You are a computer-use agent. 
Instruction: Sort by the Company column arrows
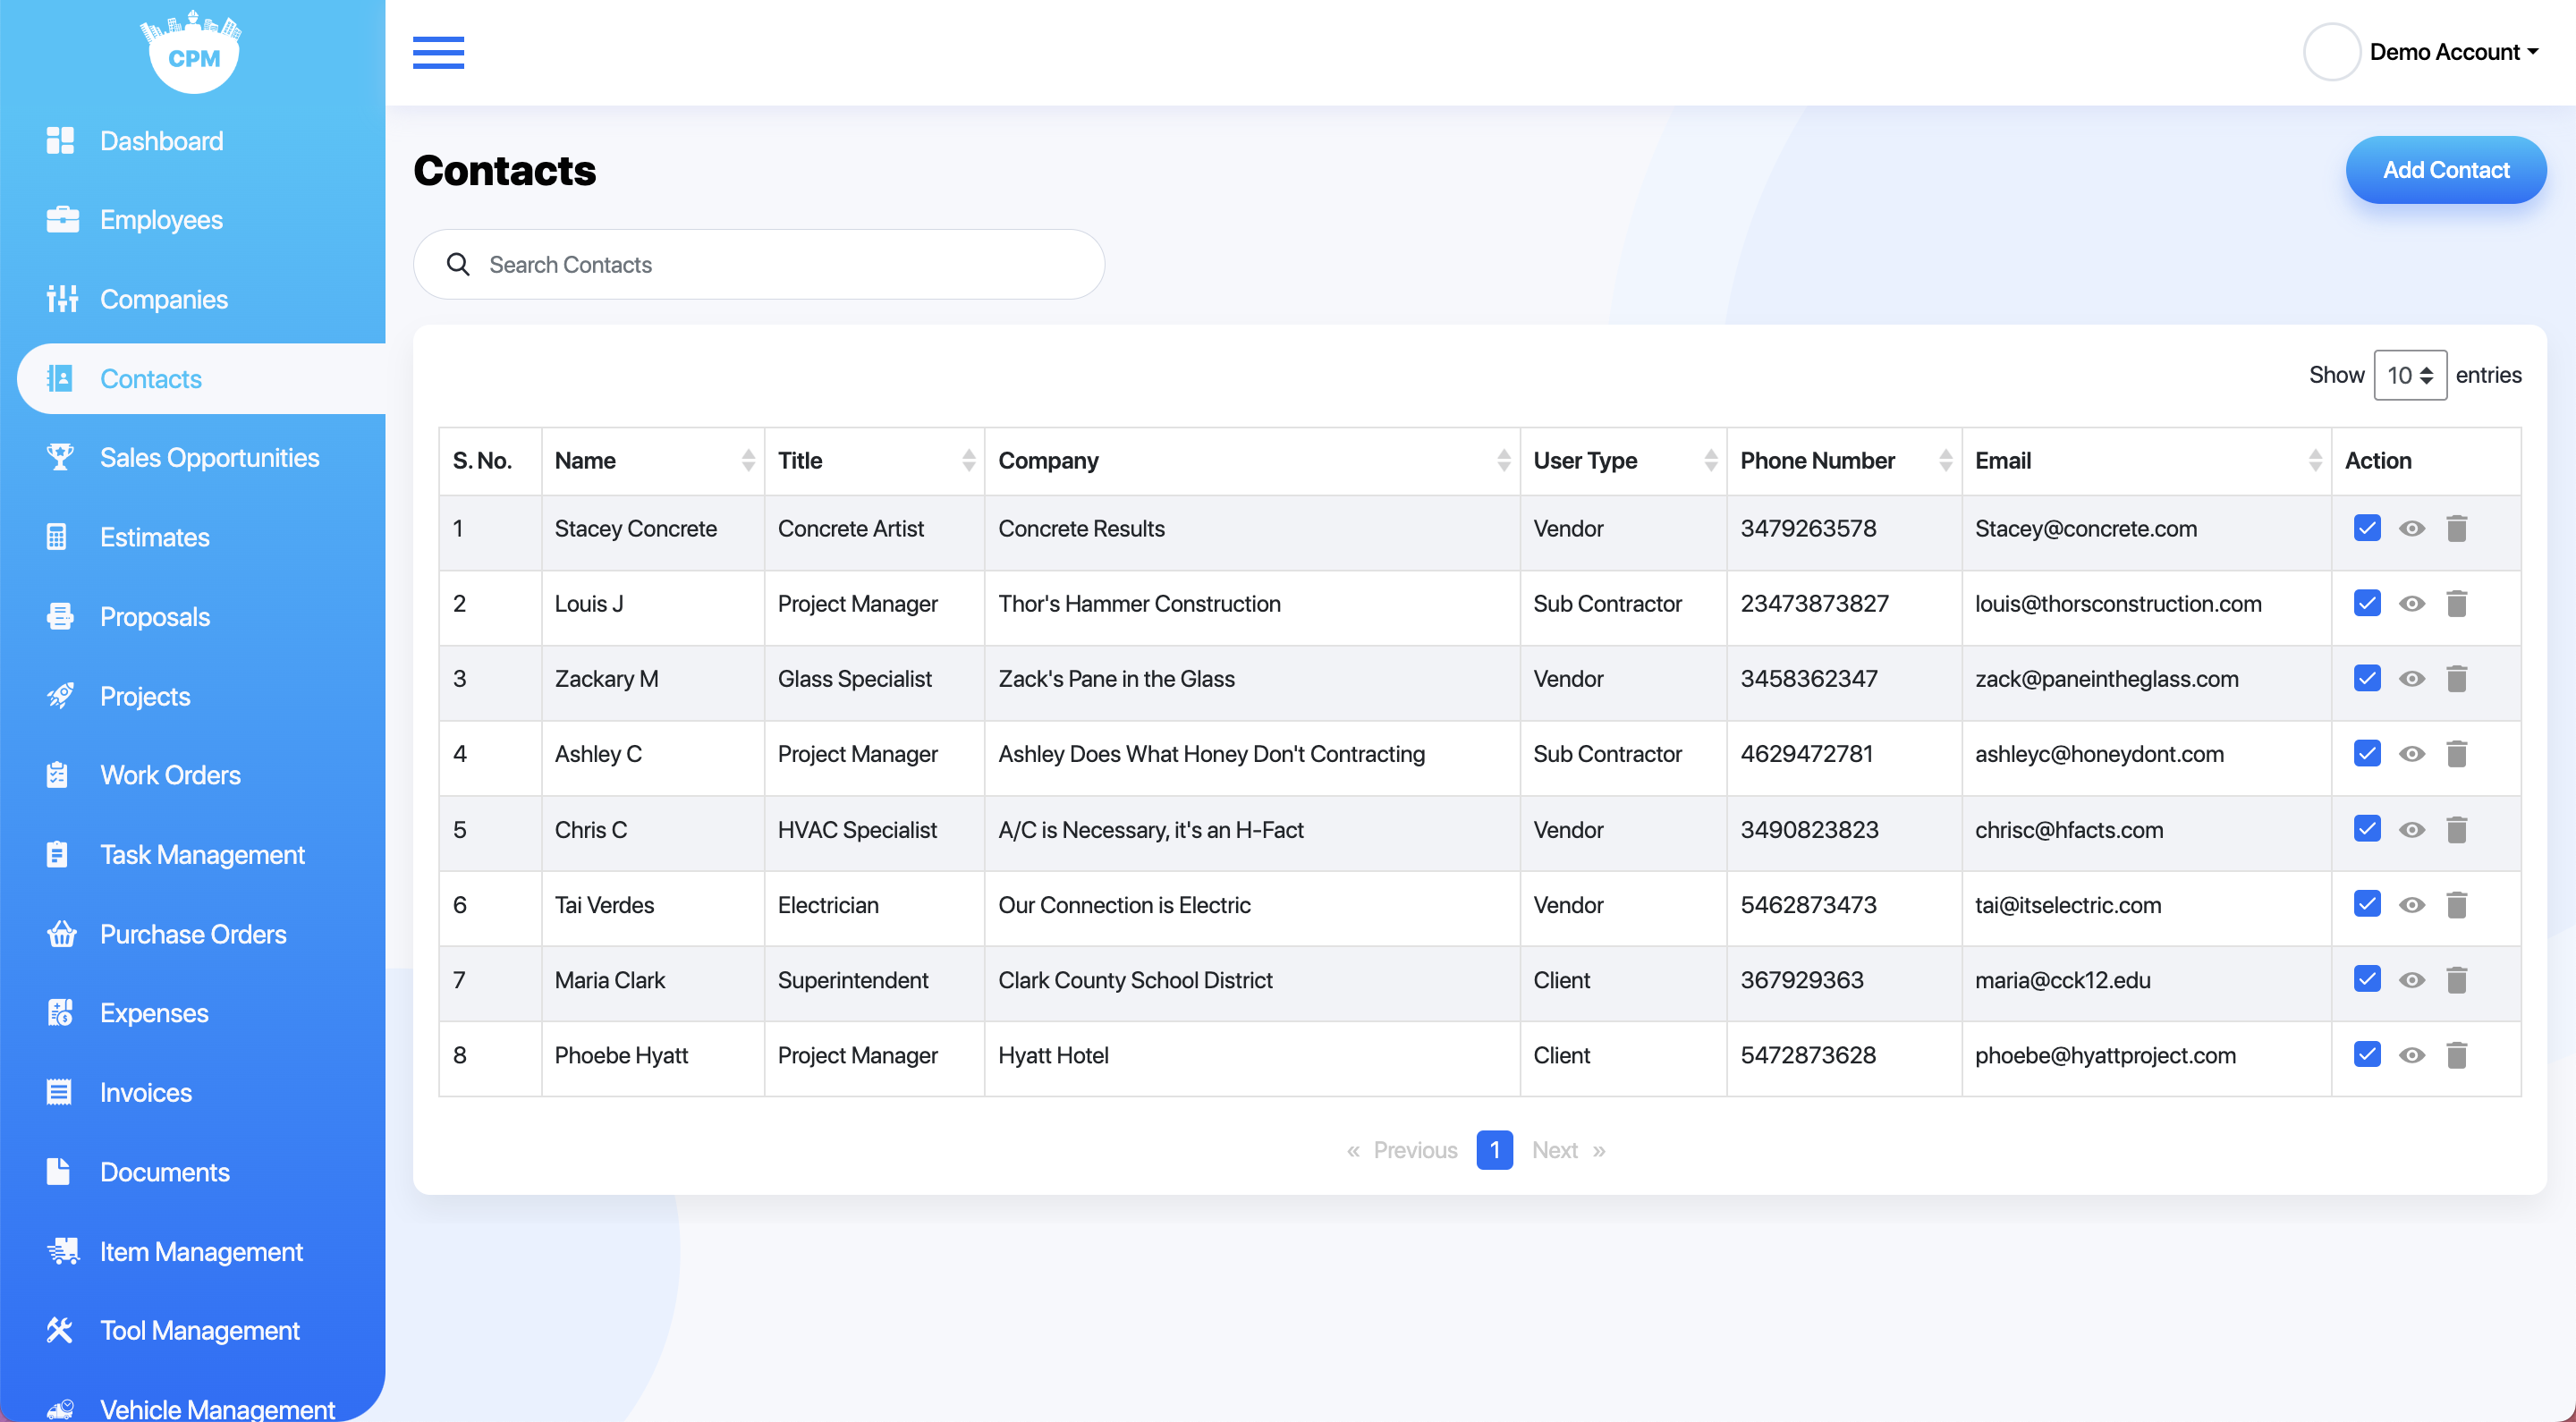pyautogui.click(x=1503, y=460)
